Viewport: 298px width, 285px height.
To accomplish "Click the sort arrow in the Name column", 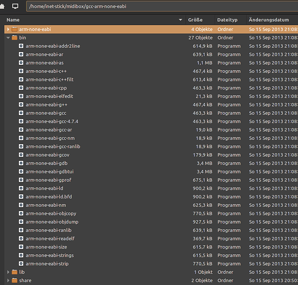I will pyautogui.click(x=180, y=19).
